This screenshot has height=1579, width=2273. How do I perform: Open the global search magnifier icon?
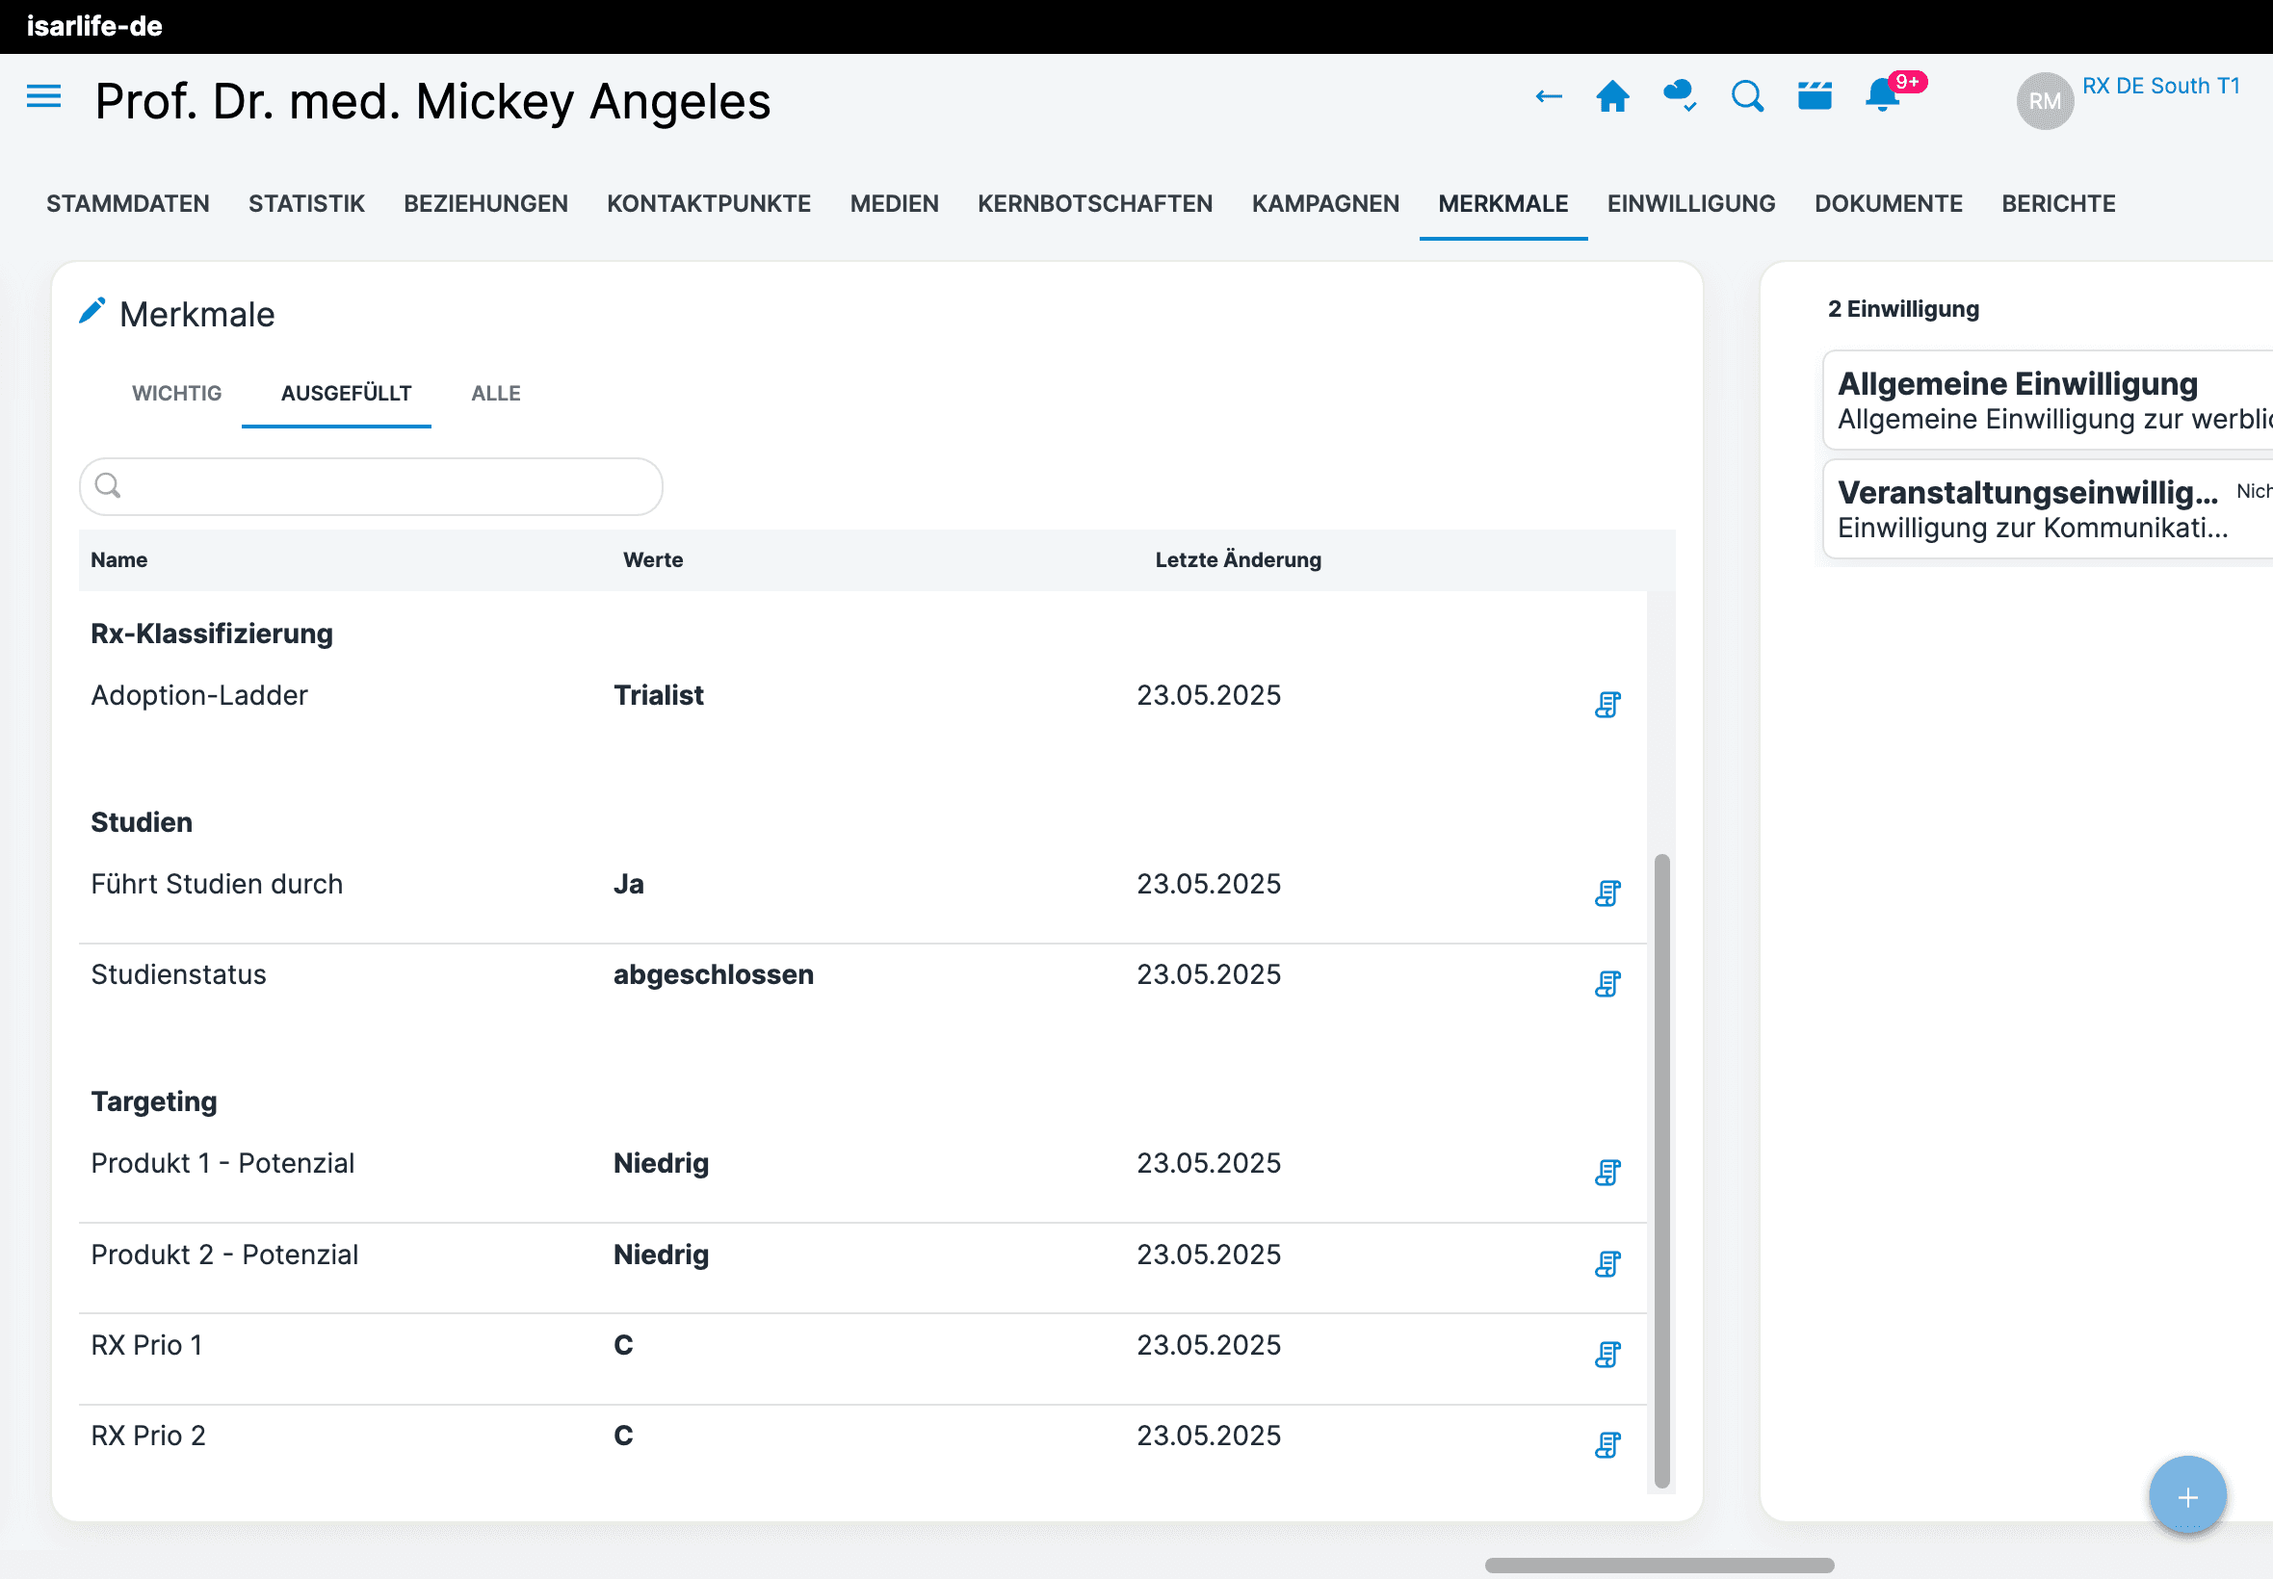[1747, 97]
